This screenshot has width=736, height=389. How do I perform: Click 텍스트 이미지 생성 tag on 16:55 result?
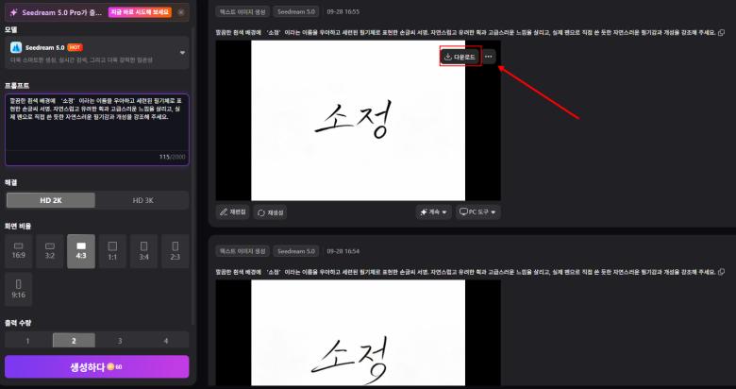[243, 11]
